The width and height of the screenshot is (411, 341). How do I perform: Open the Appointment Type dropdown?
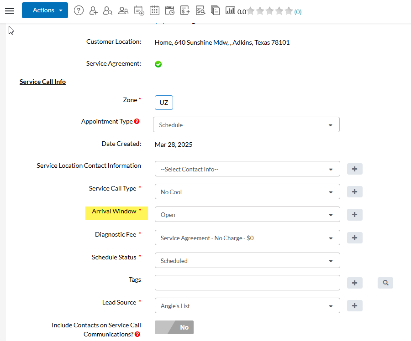click(247, 125)
